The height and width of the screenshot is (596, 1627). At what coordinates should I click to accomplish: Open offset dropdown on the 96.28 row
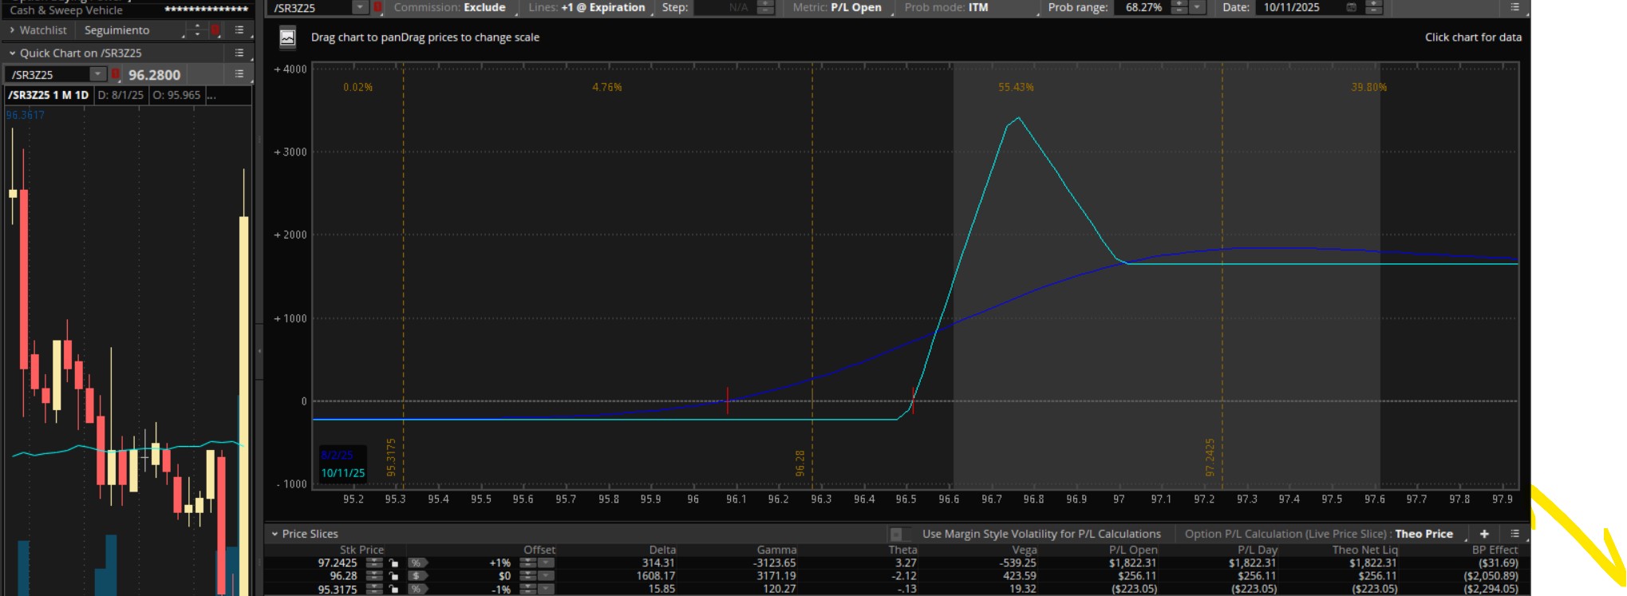[546, 575]
